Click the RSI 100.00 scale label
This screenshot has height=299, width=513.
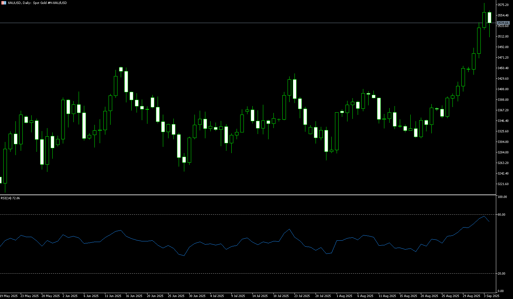point(502,197)
